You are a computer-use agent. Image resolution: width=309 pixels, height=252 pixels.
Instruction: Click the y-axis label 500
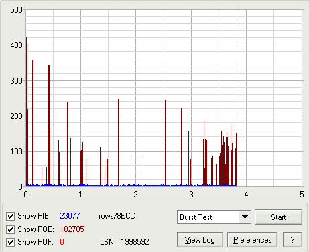tap(16, 10)
